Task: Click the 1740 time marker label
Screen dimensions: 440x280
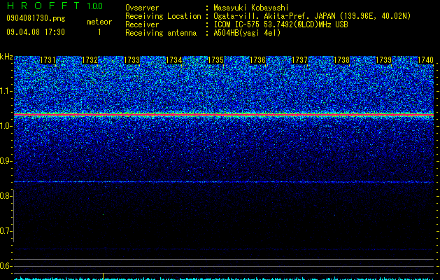Action: [x=426, y=60]
